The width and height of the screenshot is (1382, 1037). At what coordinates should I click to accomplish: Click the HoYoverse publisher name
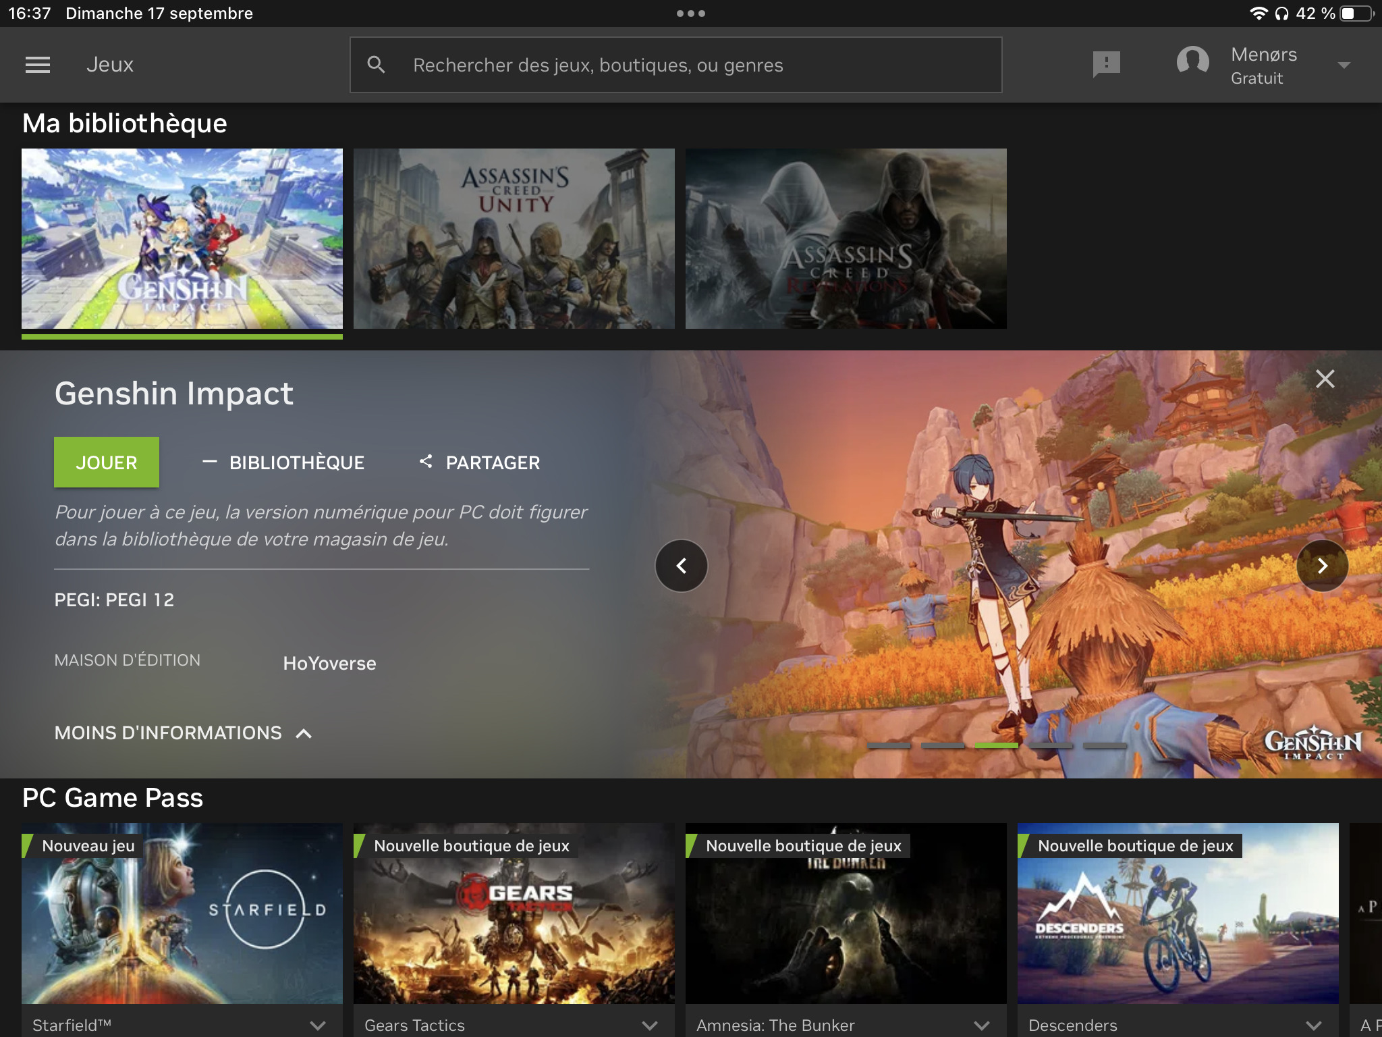point(329,664)
